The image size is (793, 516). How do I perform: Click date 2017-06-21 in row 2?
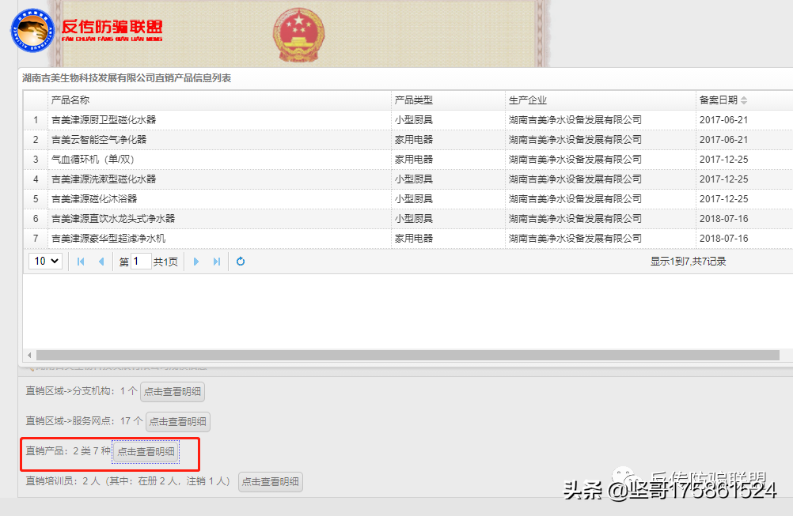[x=723, y=140]
